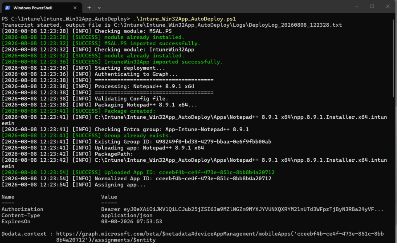This screenshot has height=243, width=397.
Task: Click 'PackagePath:' line
Action: pos(67,154)
